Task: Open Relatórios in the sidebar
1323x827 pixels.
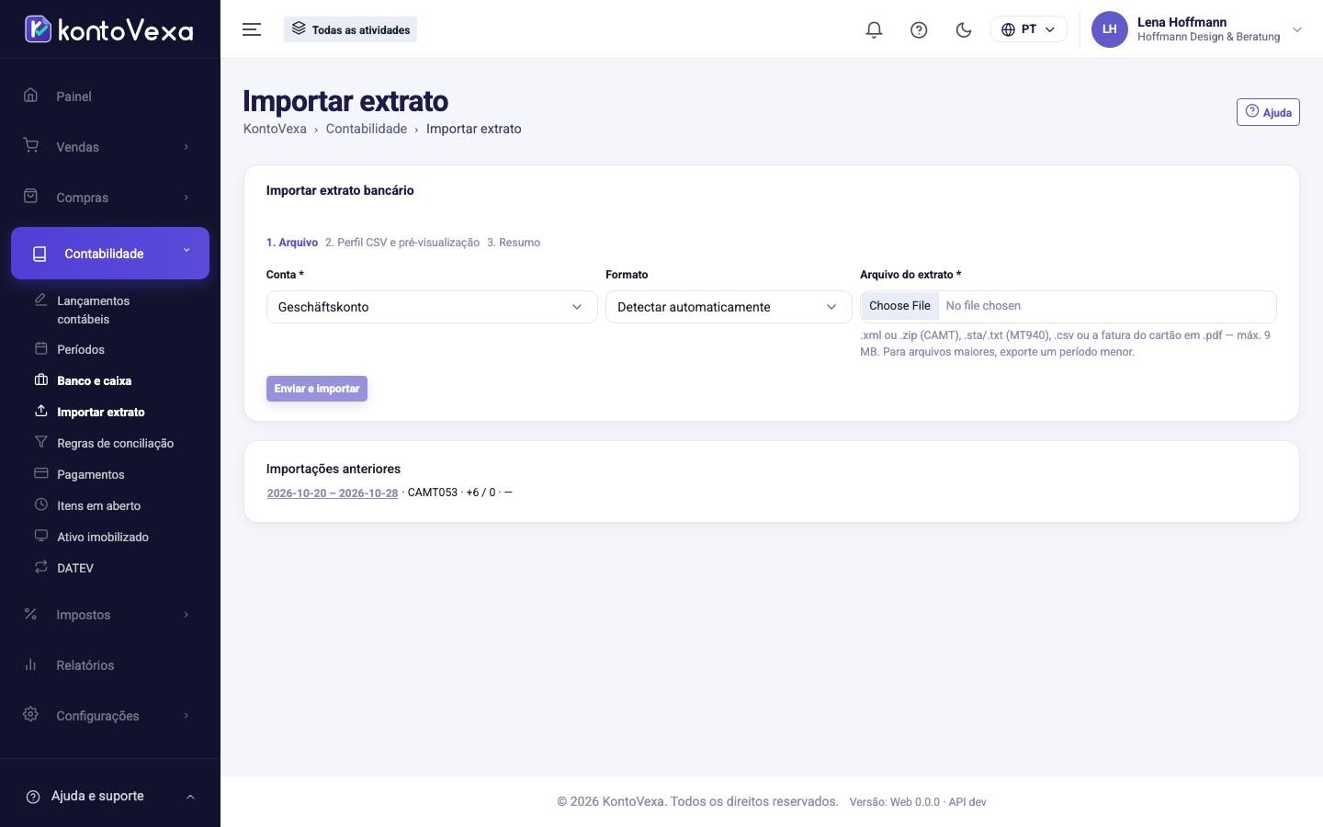Action: pos(85,665)
